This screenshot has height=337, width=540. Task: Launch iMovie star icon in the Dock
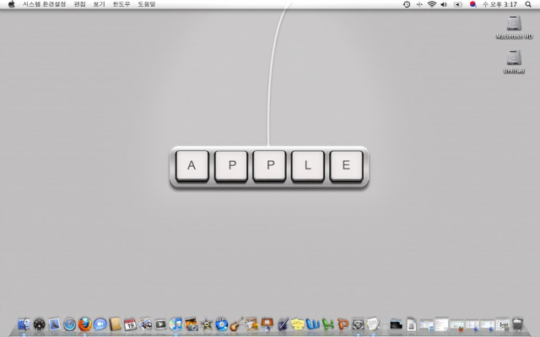[x=206, y=324]
